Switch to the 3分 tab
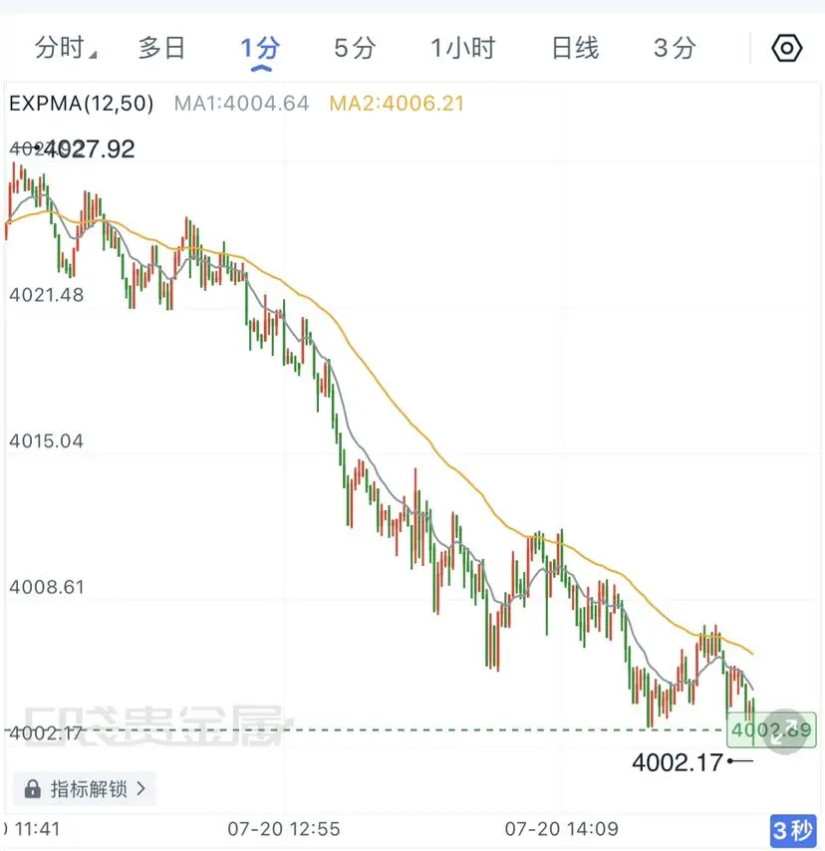Screen dimensions: 825x851 tap(675, 48)
